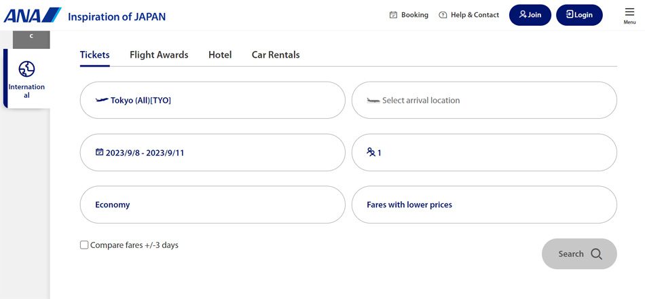The image size is (645, 299).
Task: Open the passenger count selector
Action: coord(484,152)
